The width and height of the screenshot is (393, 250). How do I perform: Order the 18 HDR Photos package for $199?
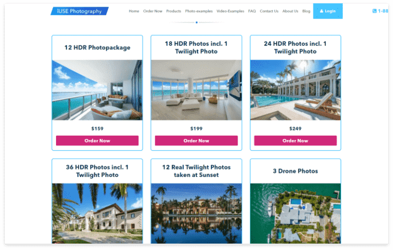[x=196, y=140]
